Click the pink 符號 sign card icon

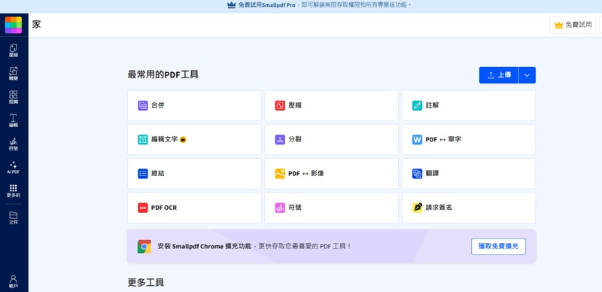[280, 208]
